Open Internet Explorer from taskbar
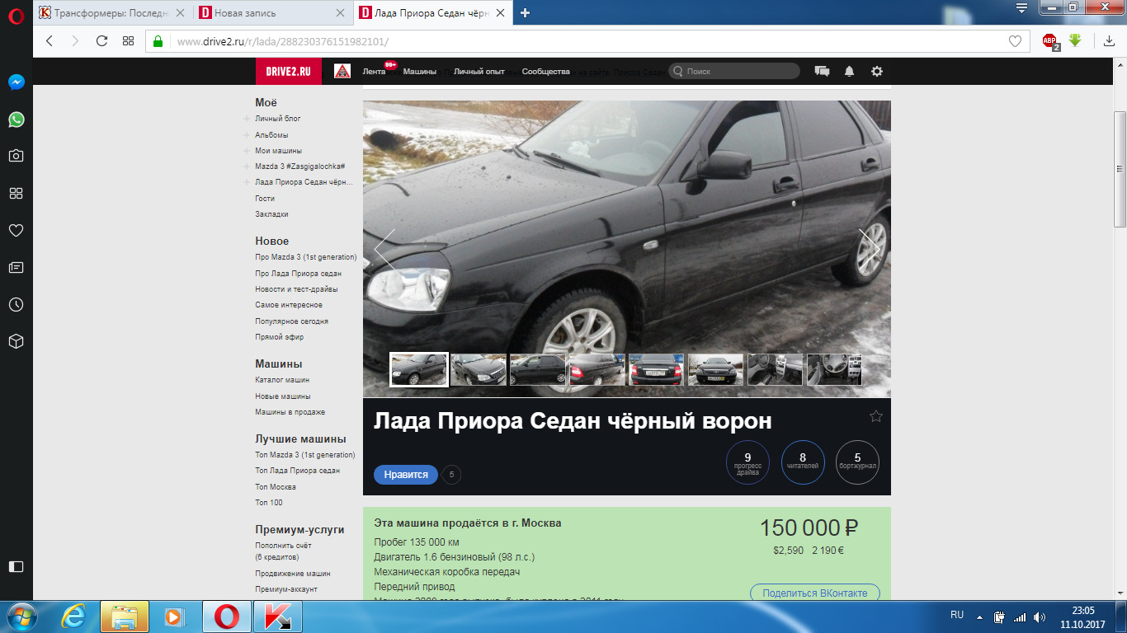Screen dimensions: 1127x633 [73, 617]
